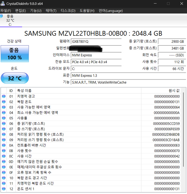Viewport: 187px width, 194px height.
Task: Click status orb for row 06 총 읽기량
Action: 4,124
